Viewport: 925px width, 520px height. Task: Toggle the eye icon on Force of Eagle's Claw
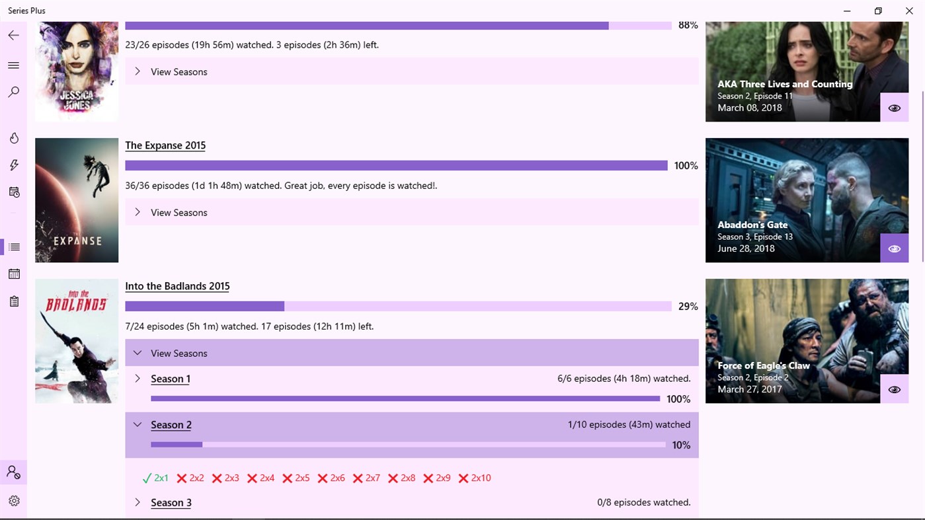894,389
